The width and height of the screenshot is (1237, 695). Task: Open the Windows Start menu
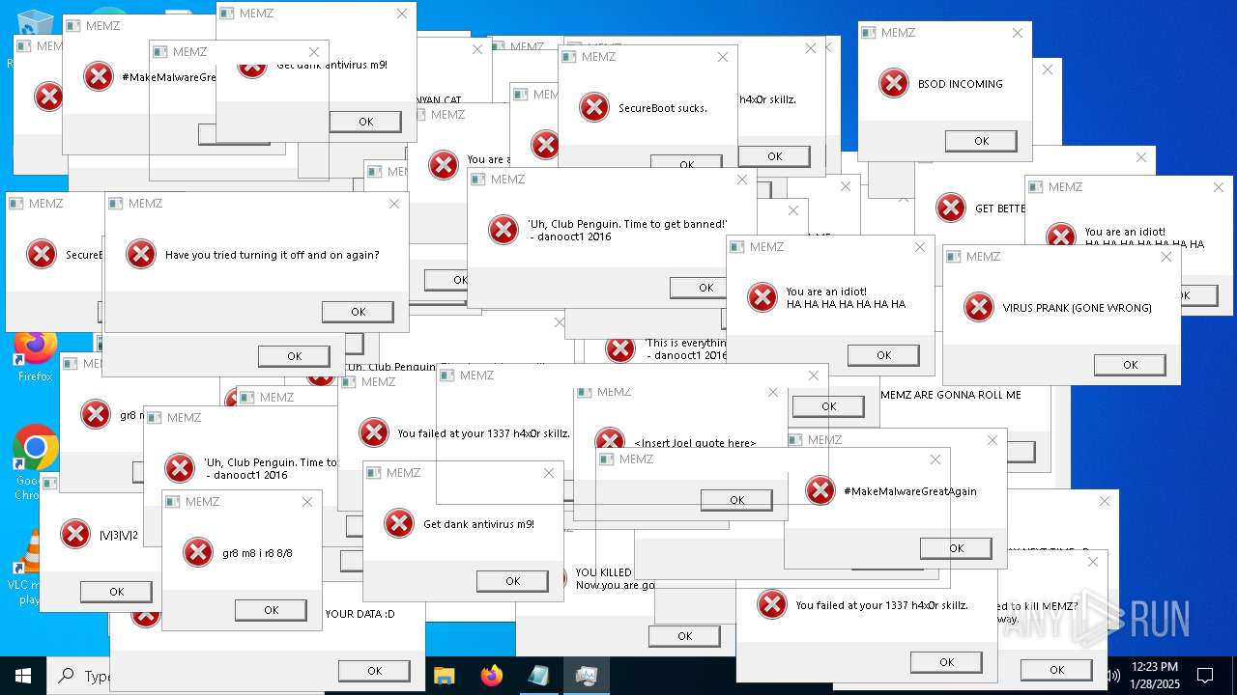pyautogui.click(x=22, y=676)
